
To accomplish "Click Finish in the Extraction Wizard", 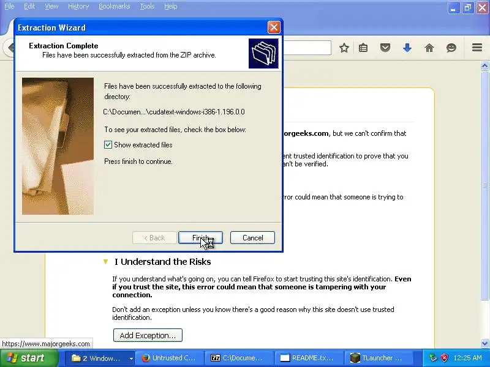I will click(200, 238).
